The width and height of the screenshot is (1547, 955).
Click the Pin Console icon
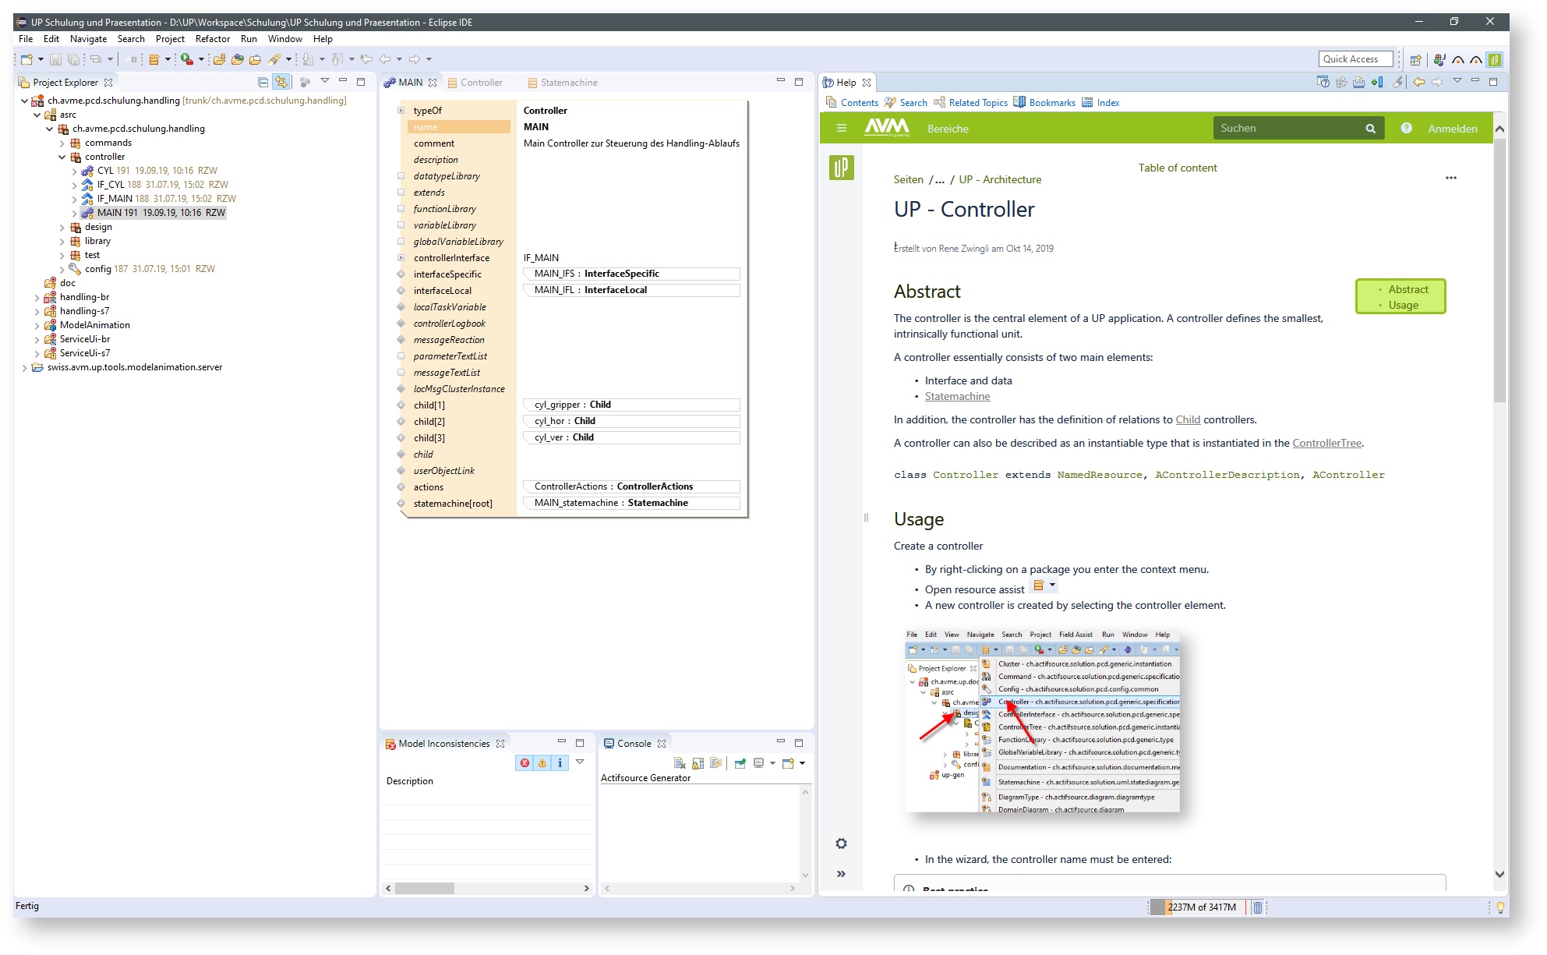[740, 763]
